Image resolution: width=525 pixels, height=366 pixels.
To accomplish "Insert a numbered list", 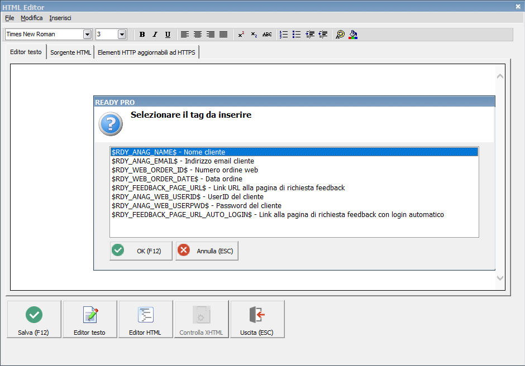I will pyautogui.click(x=284, y=35).
